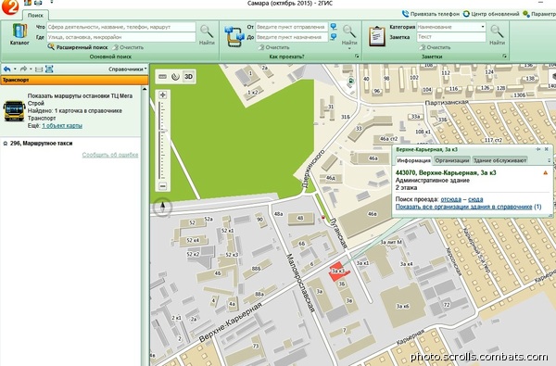Click the Центр обновлений refresh icon
Viewport: 556px width, 366px height.
[x=466, y=14]
